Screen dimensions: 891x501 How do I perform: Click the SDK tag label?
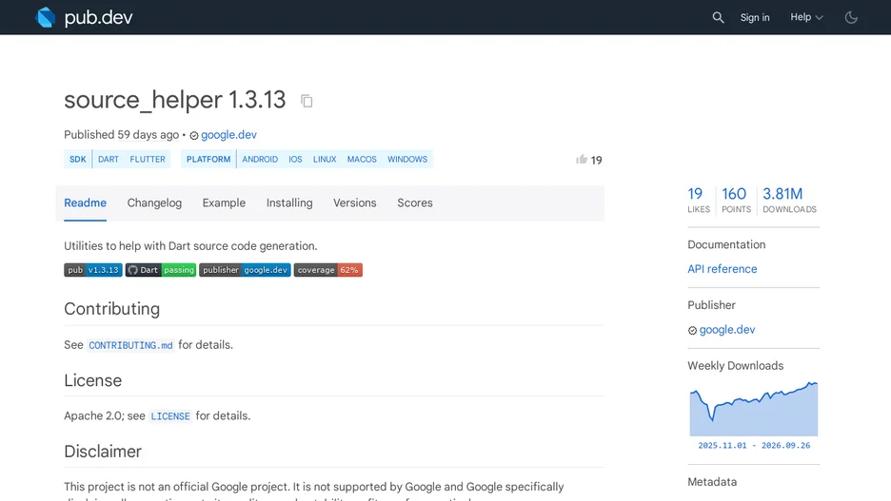pyautogui.click(x=78, y=160)
